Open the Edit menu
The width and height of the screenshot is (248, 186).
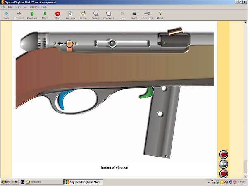(10, 7)
